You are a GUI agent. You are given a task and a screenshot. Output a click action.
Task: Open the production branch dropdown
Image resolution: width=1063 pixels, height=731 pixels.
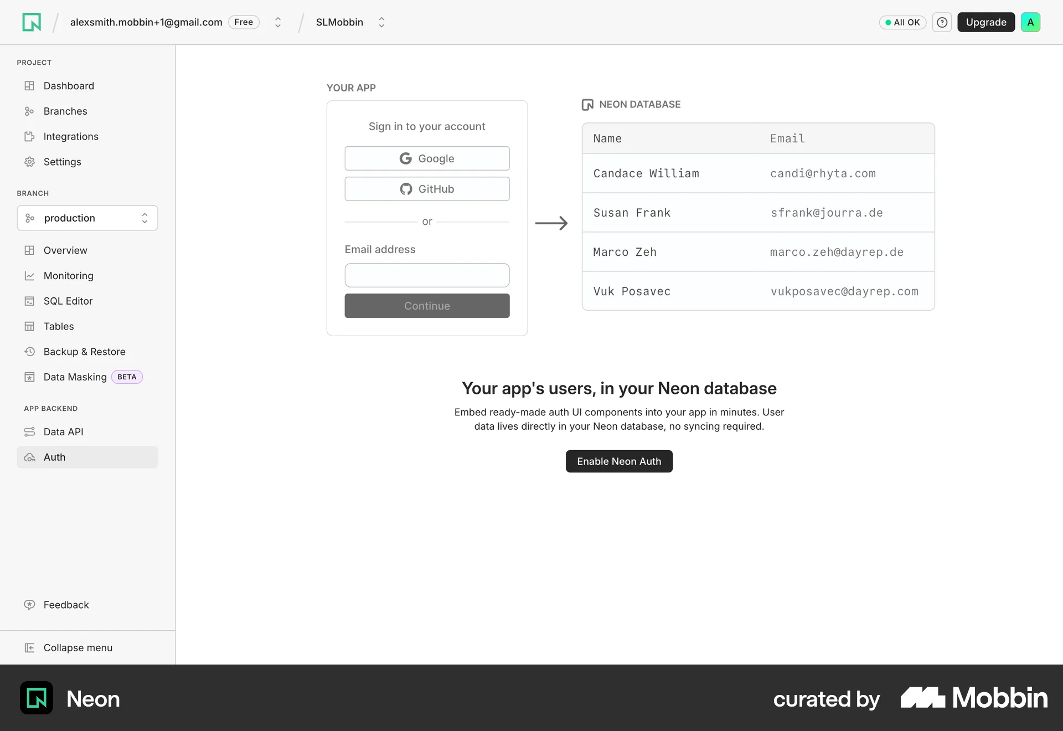tap(87, 218)
